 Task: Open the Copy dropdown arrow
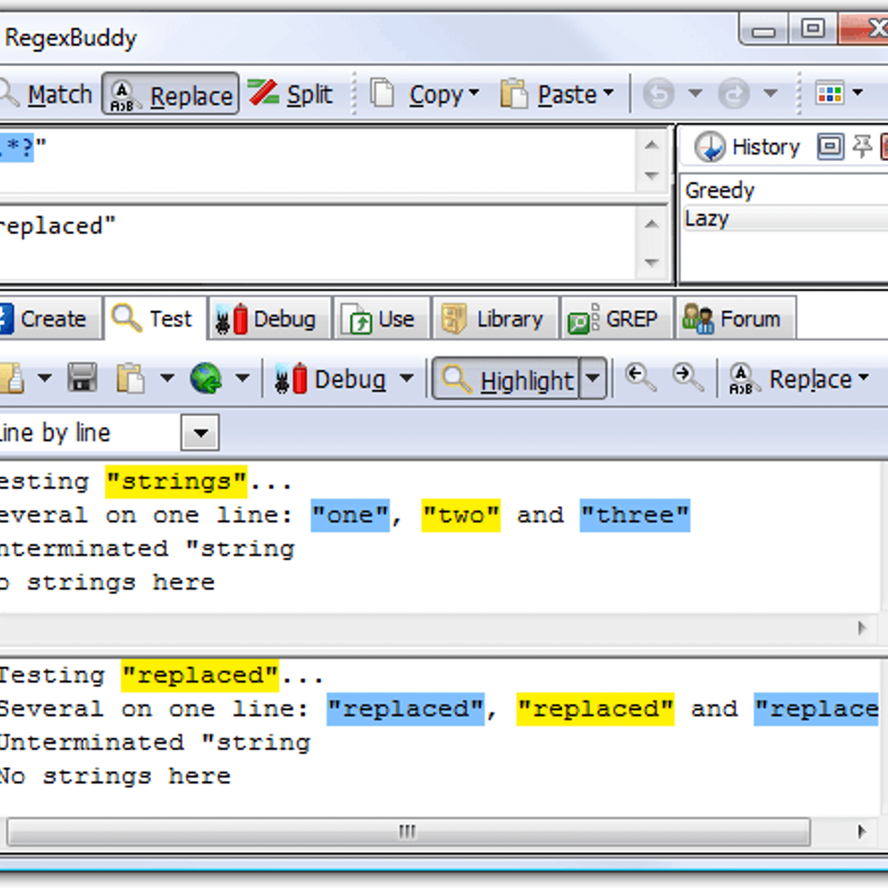473,92
